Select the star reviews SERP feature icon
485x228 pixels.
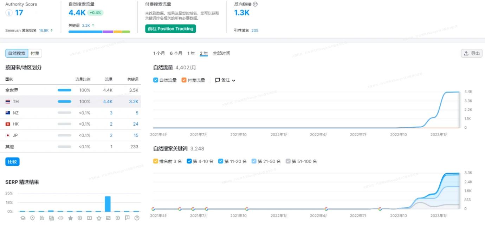point(70,218)
